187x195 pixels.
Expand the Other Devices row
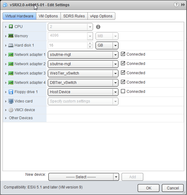pos(6,118)
